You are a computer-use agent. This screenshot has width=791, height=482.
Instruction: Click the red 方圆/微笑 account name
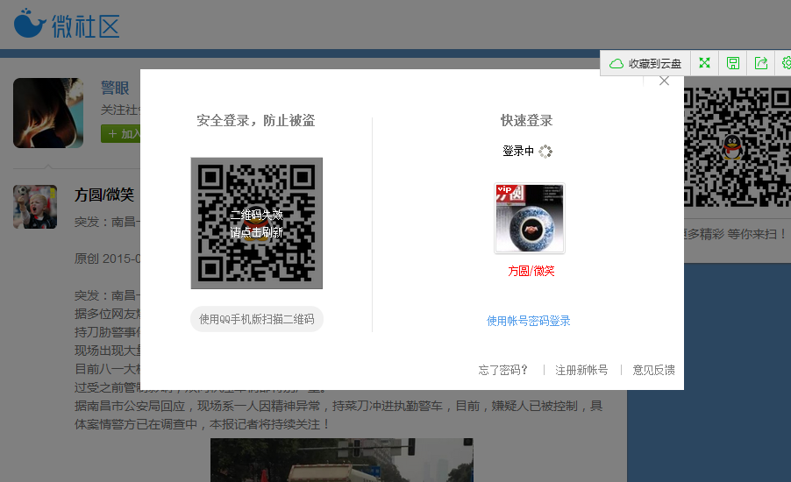[x=531, y=272]
